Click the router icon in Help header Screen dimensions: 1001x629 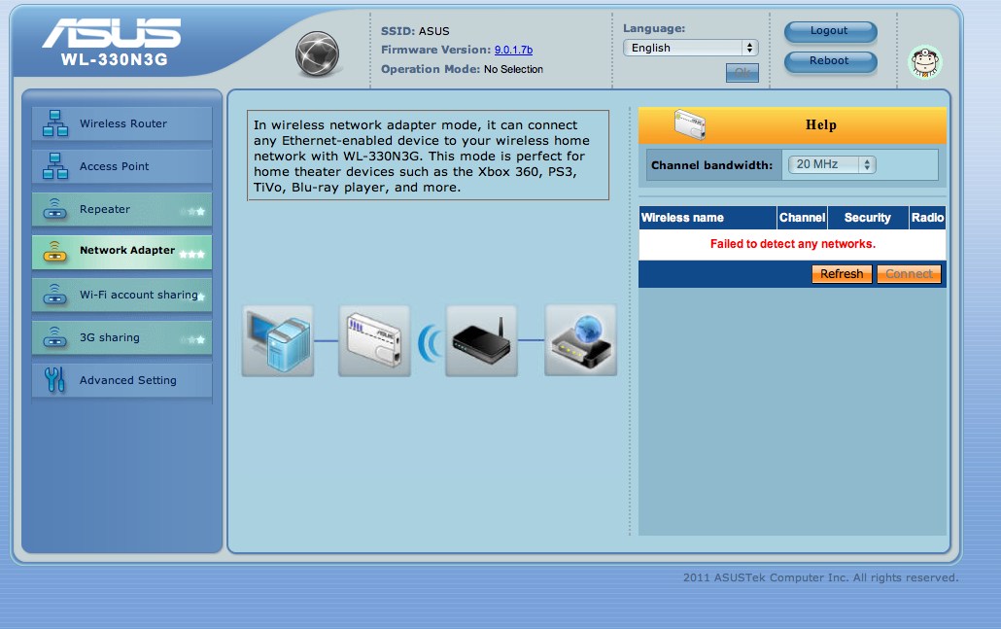[689, 124]
